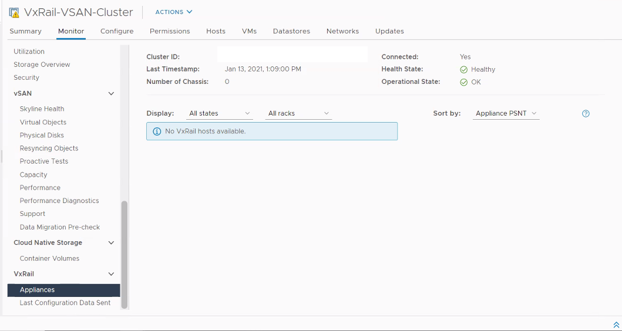This screenshot has width=622, height=331.
Task: Click the Healthy green checkmark status icon
Action: click(x=464, y=70)
